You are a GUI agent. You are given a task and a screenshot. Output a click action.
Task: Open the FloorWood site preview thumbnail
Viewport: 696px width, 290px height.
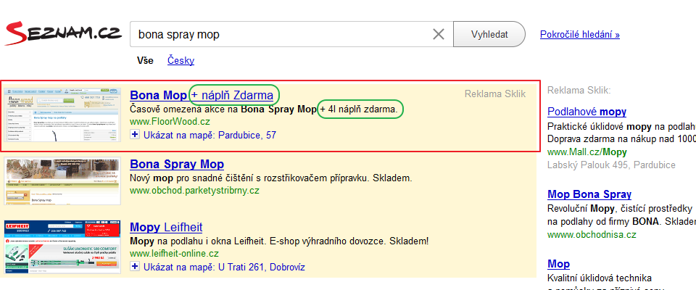[x=62, y=115]
